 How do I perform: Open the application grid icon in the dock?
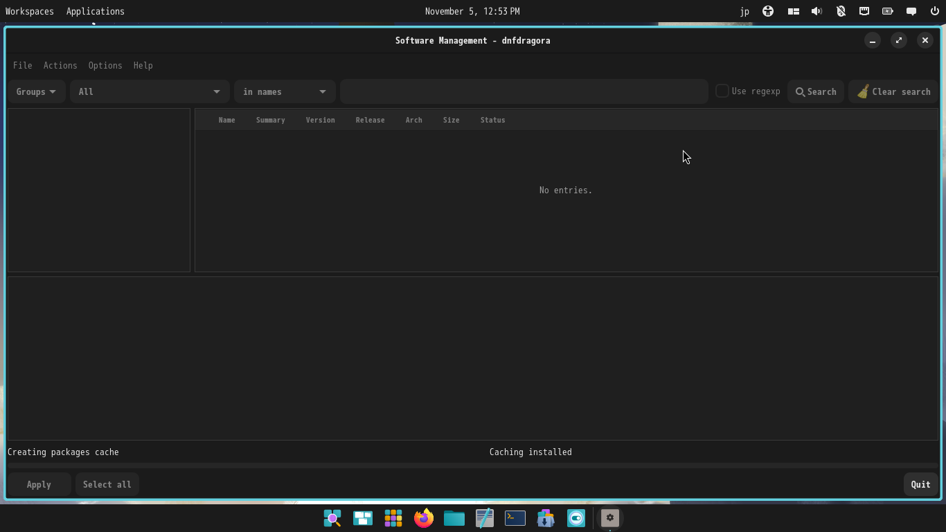click(x=393, y=518)
